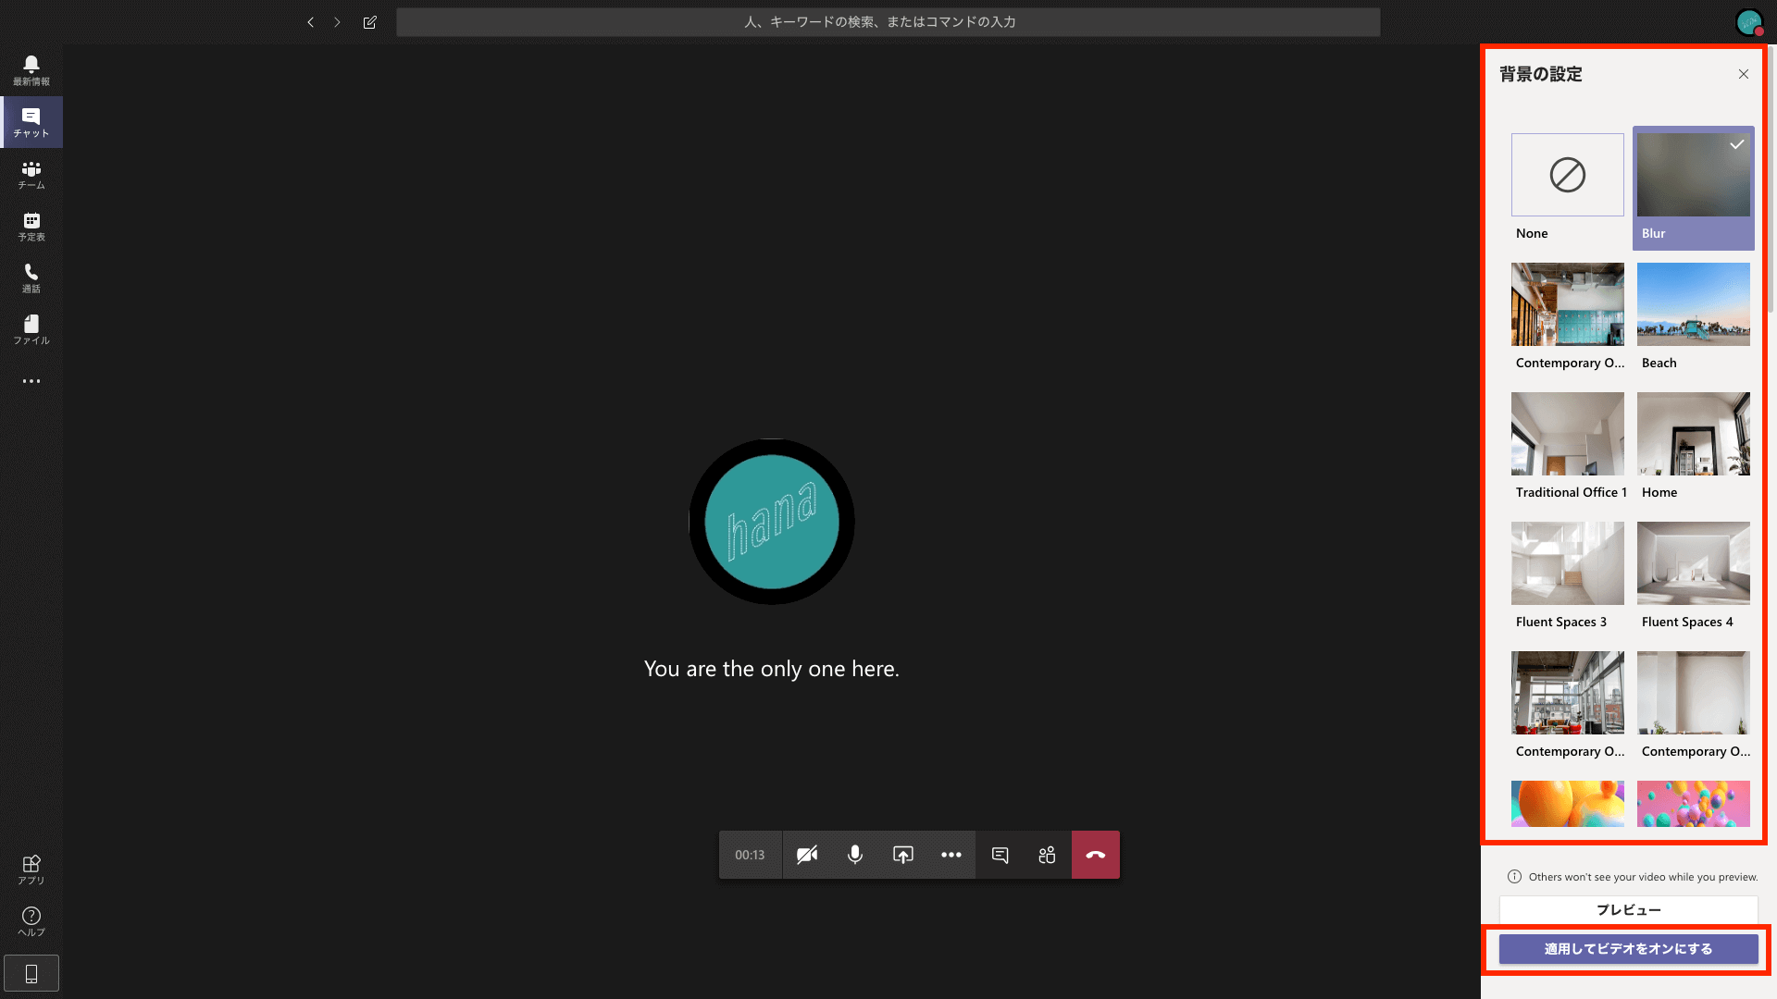Viewport: 1777px width, 999px height.
Task: Select the Contemporary Office background thumbnail
Action: (x=1567, y=303)
